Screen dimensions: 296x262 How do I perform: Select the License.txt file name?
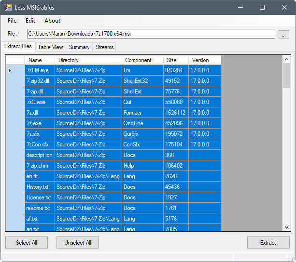tap(39, 197)
